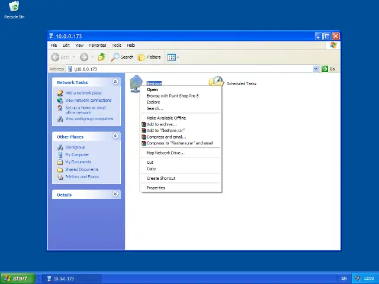379x284 pixels.
Task: Open the Search magnifier toolbar button
Action: tap(122, 57)
